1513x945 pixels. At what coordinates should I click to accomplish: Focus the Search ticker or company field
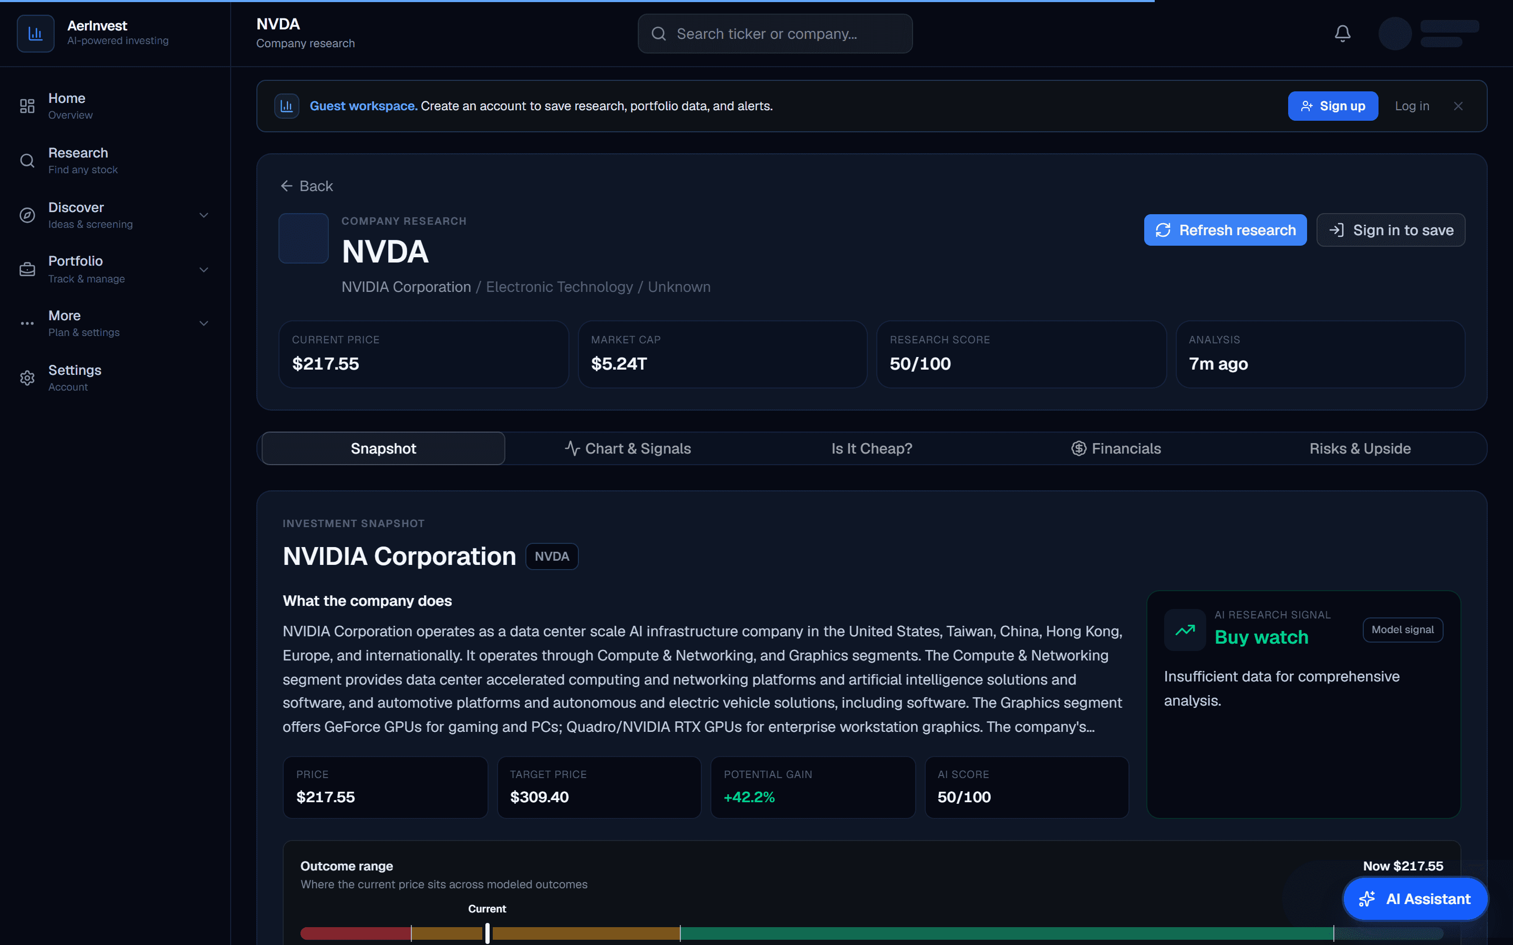point(775,34)
